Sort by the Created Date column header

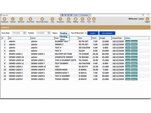click(x=118, y=38)
